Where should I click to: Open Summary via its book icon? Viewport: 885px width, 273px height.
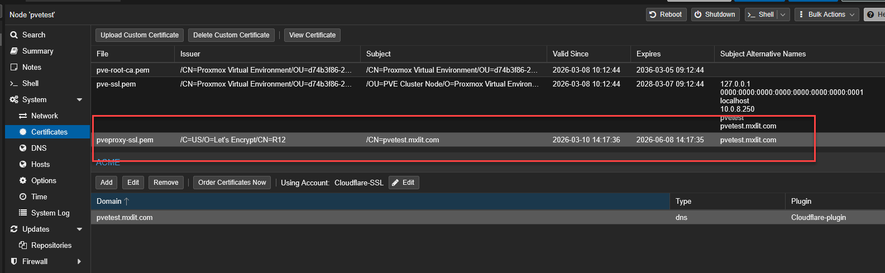click(x=14, y=51)
